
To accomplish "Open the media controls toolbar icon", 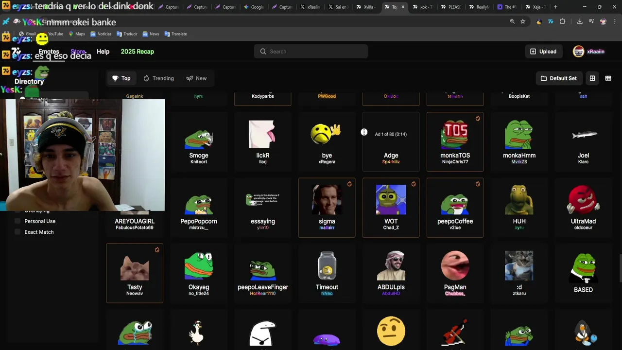I will (x=591, y=21).
